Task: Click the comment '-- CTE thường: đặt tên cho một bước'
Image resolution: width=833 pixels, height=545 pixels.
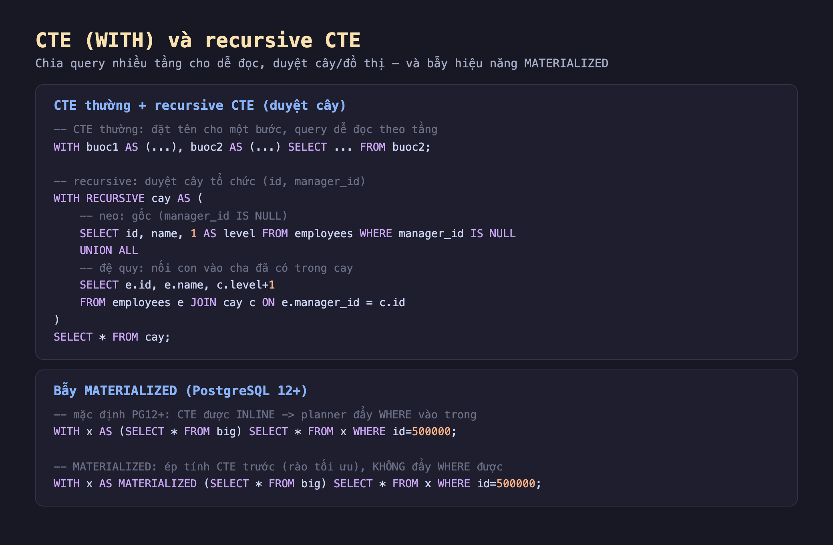Action: (x=245, y=129)
